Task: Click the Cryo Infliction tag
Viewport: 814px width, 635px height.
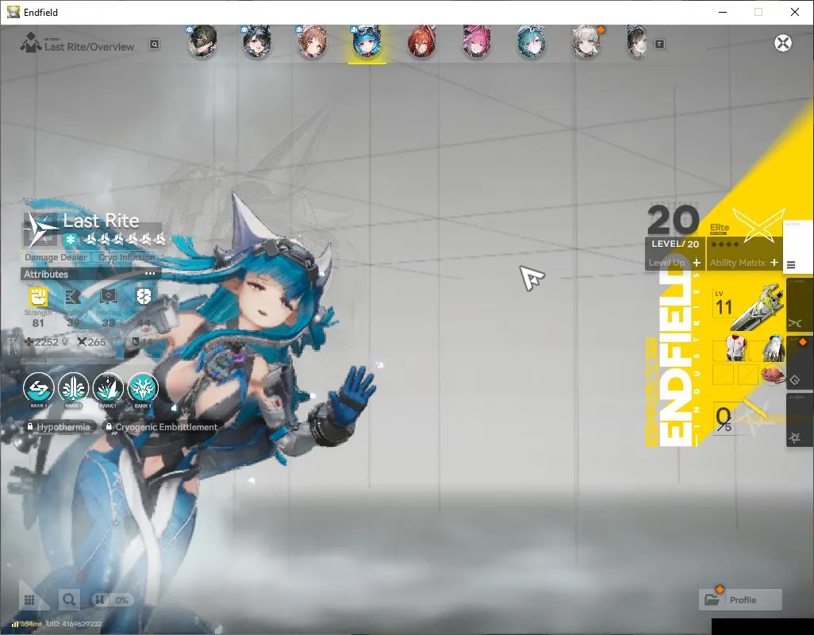Action: pyautogui.click(x=127, y=257)
